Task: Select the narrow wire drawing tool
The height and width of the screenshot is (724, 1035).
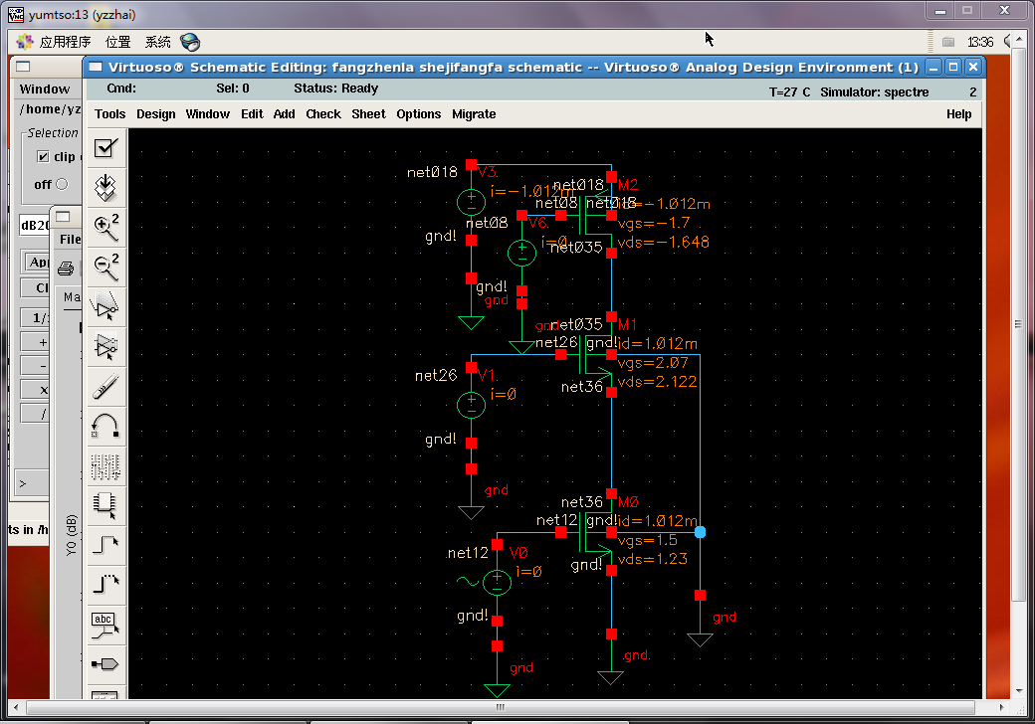Action: 105,544
